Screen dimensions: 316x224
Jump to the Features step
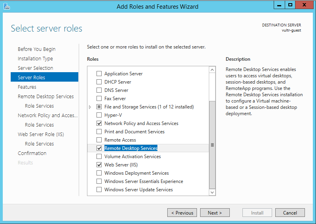(x=27, y=87)
